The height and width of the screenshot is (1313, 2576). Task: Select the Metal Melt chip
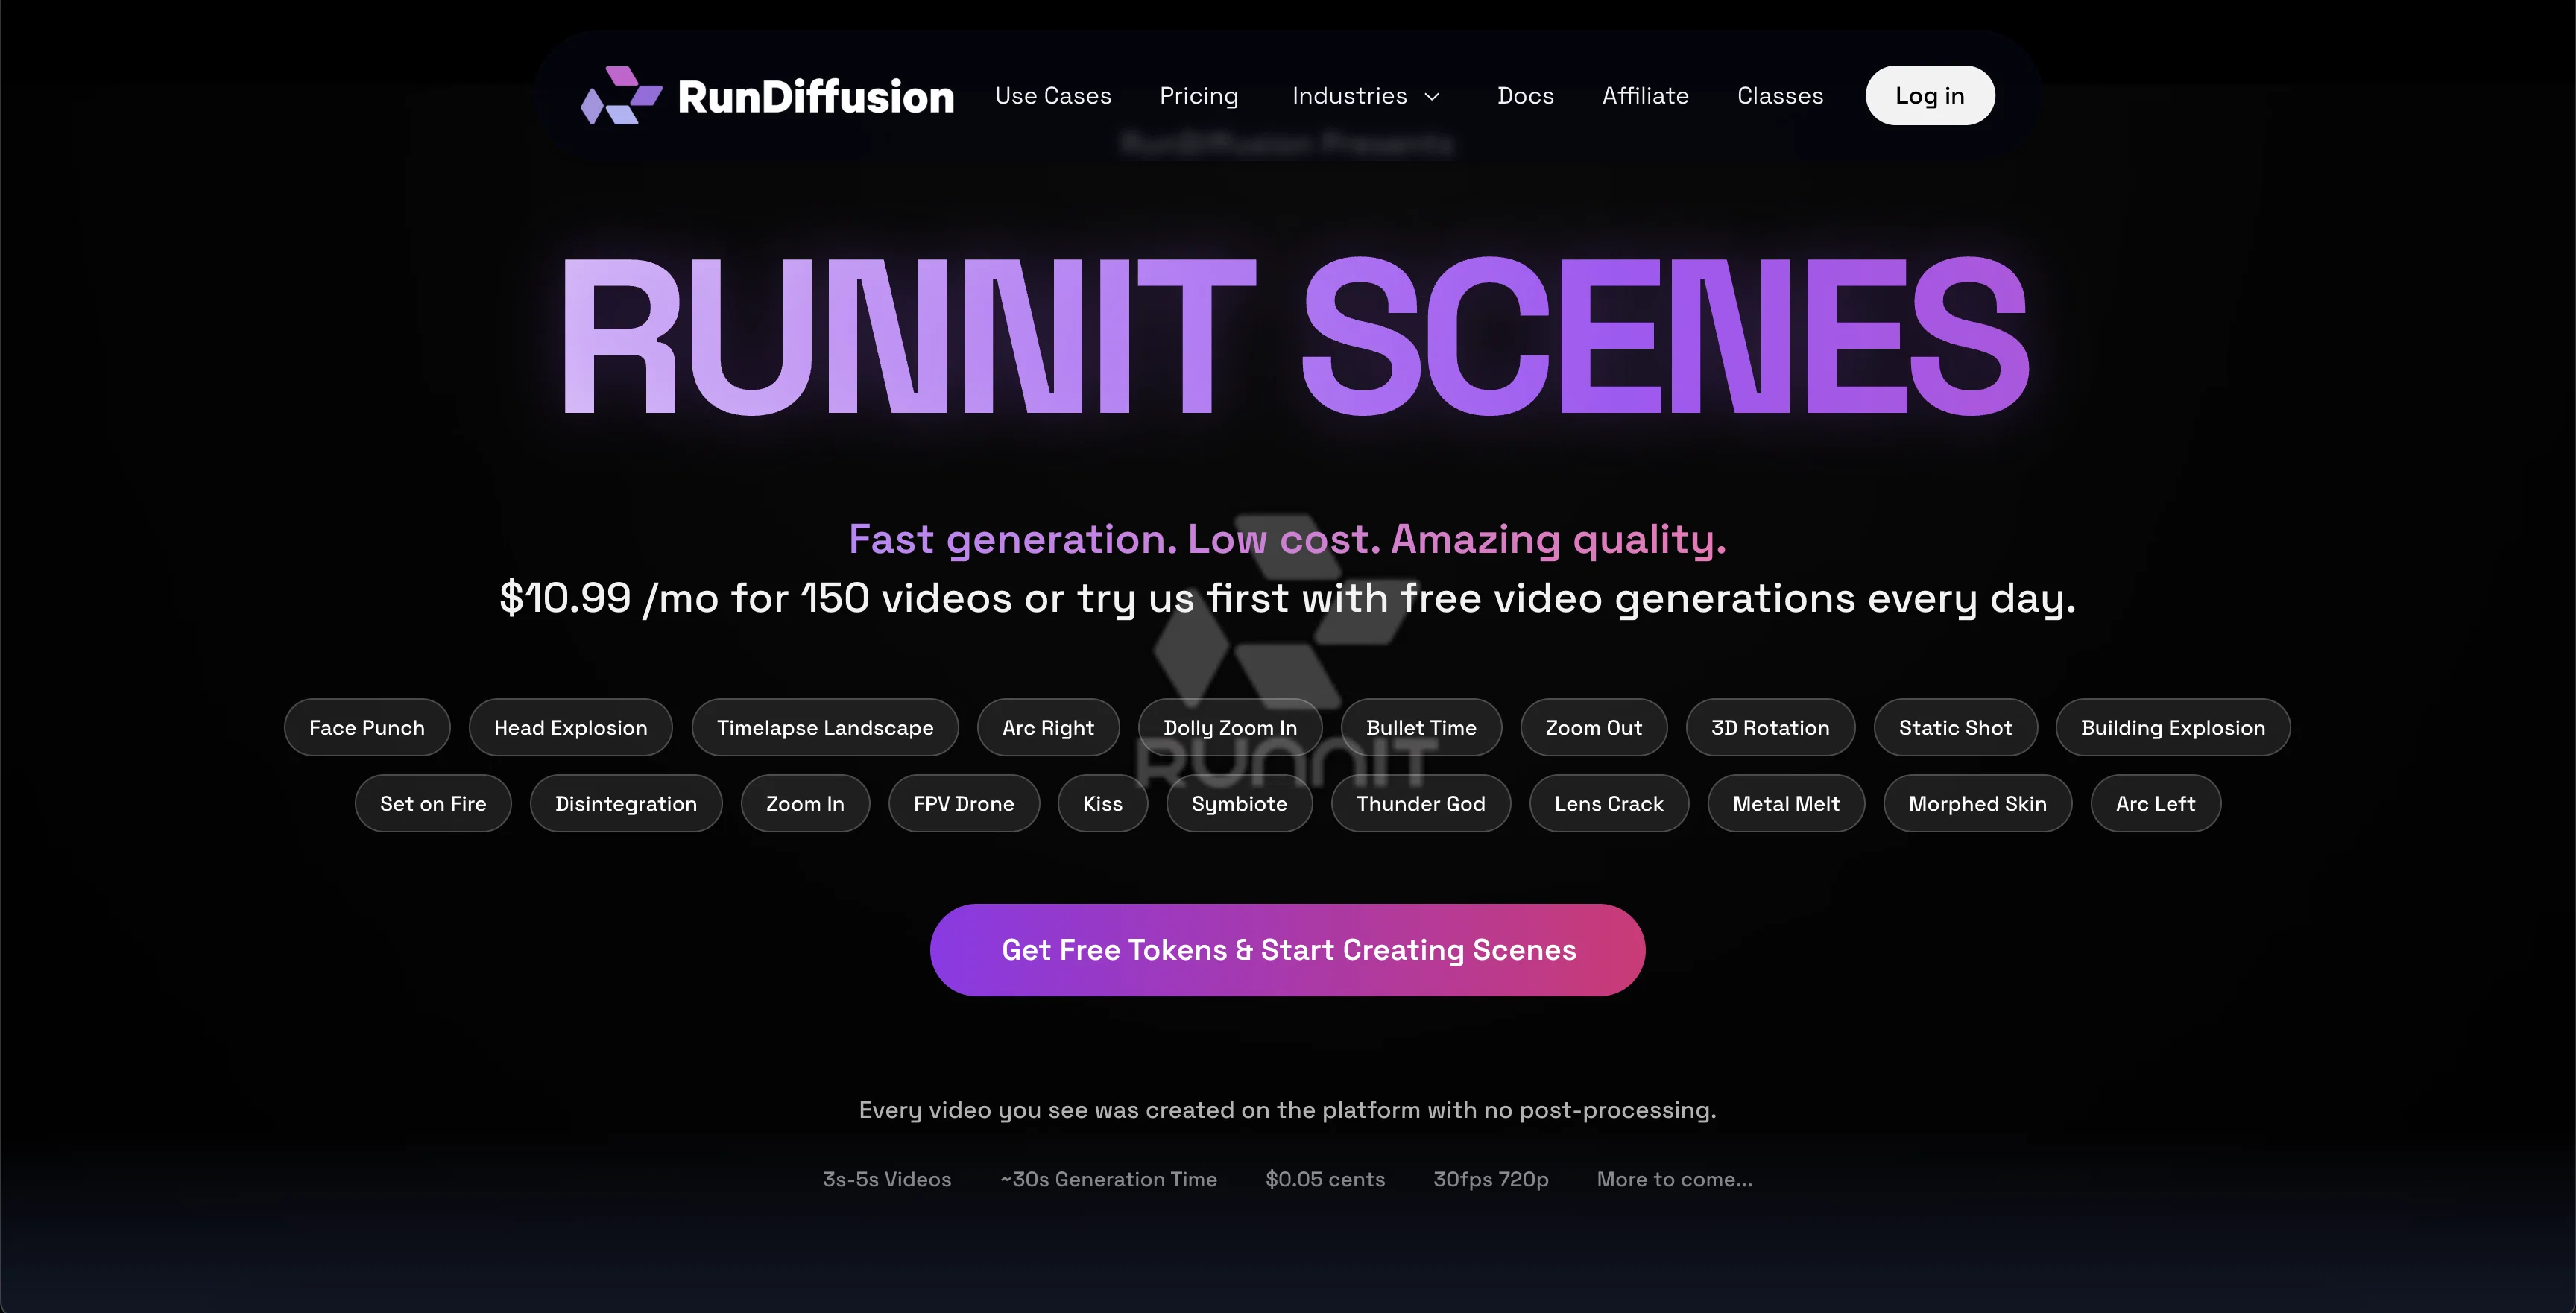click(x=1786, y=803)
